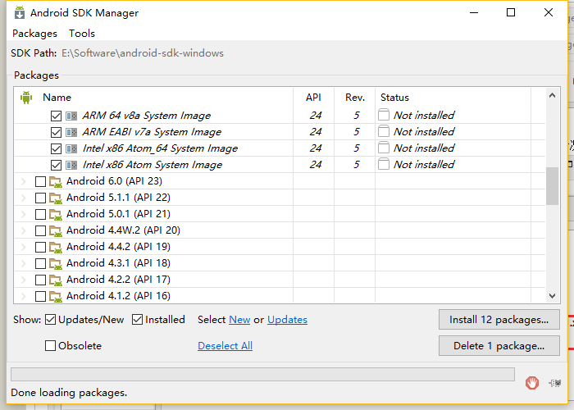This screenshot has width=574, height=410.
Task: Click the Android 4.4W.2 (API 20) folder icon
Action: [x=56, y=230]
